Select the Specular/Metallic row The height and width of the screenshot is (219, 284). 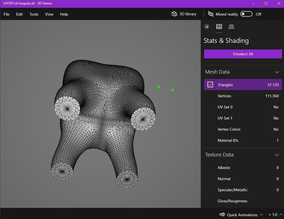click(243, 190)
